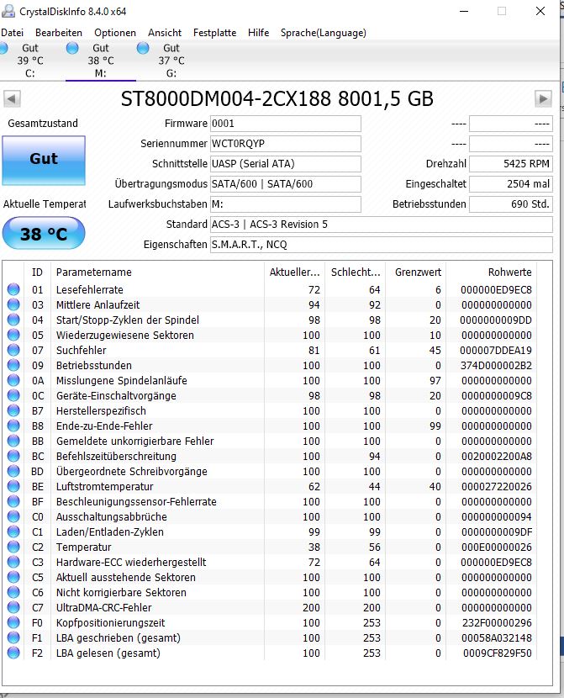Click the Grenzwert column header

point(416,272)
